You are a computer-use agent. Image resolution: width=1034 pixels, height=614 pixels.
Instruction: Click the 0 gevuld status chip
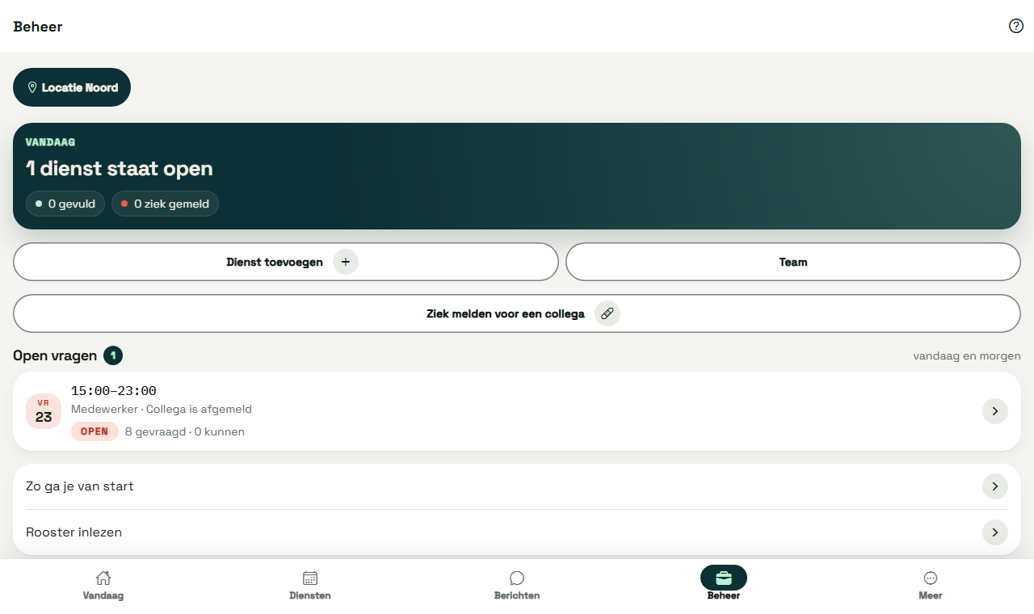click(65, 204)
